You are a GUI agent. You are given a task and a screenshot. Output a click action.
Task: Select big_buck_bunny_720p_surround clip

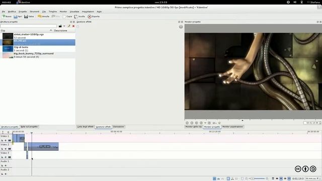pos(38,55)
